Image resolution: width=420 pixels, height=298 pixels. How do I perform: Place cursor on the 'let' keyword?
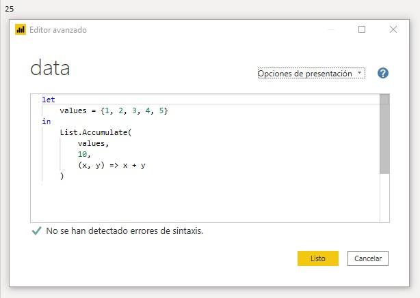pos(48,100)
